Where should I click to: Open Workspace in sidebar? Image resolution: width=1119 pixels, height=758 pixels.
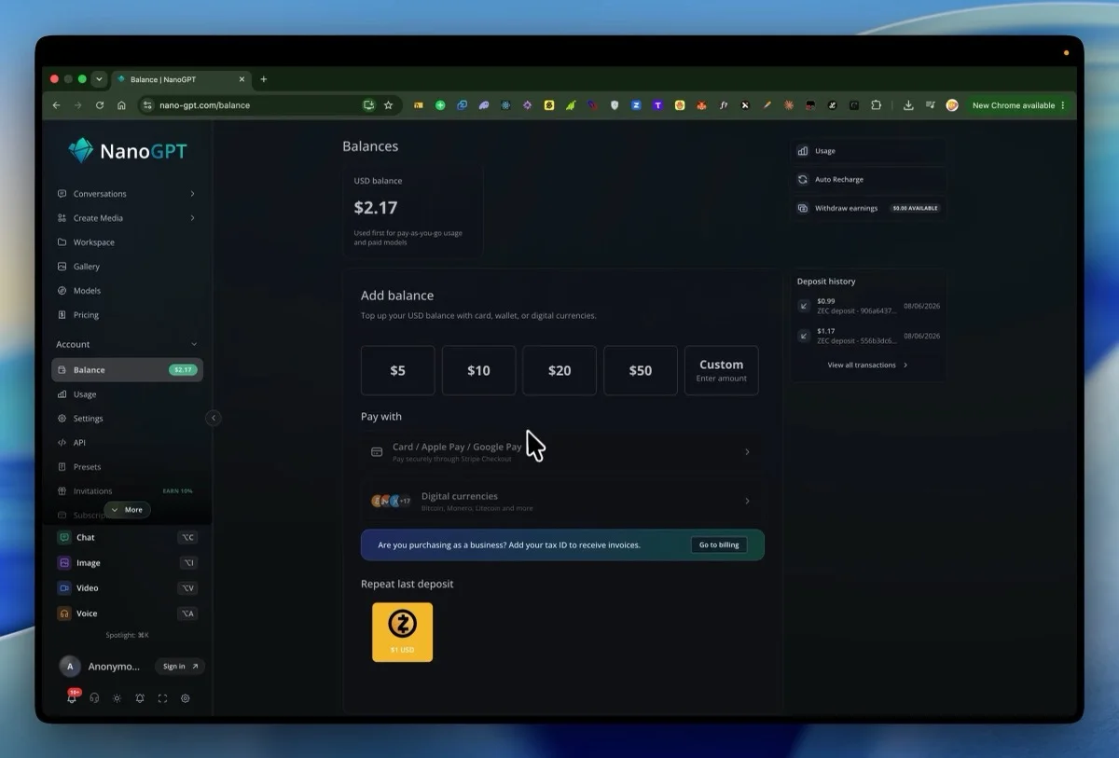coord(127,242)
